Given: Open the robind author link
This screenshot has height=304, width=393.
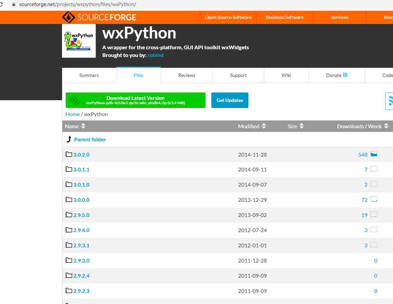Looking at the screenshot, I should pyautogui.click(x=155, y=55).
